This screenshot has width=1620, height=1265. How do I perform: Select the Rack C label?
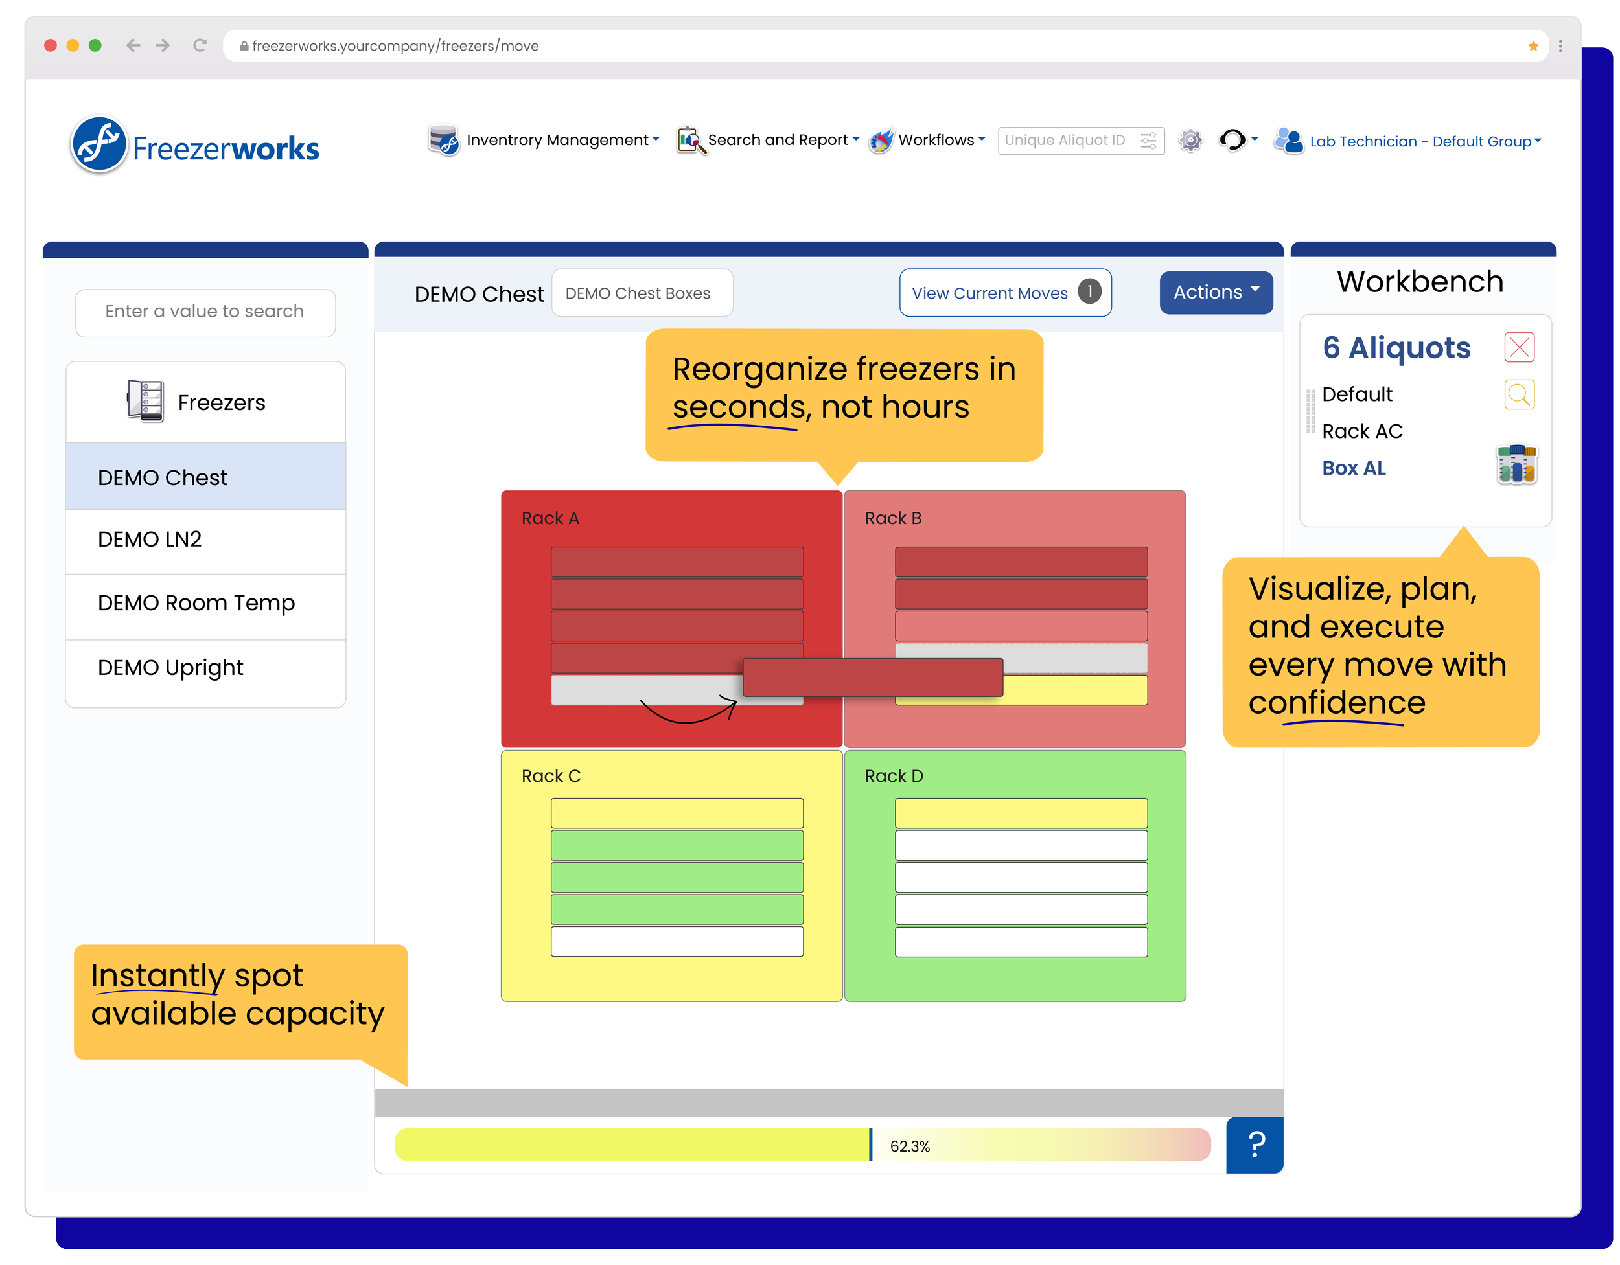click(551, 777)
